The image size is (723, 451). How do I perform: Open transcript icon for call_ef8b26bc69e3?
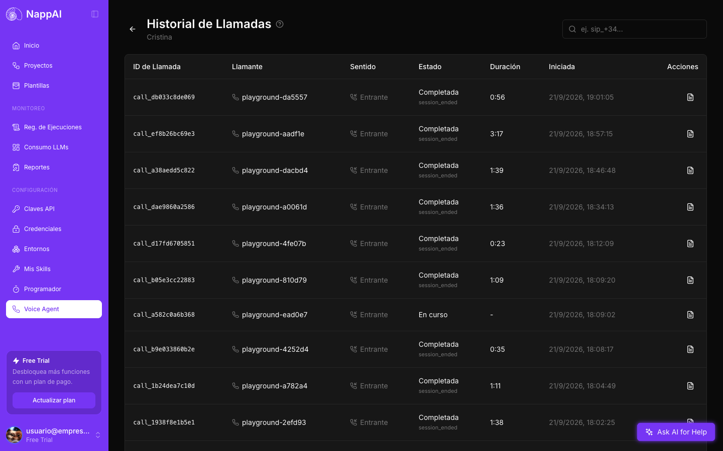click(690, 134)
